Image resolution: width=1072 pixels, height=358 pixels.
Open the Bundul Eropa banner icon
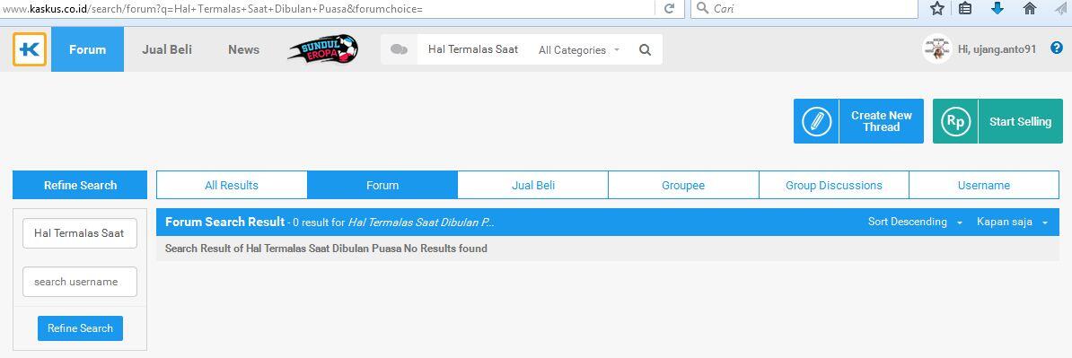click(322, 50)
